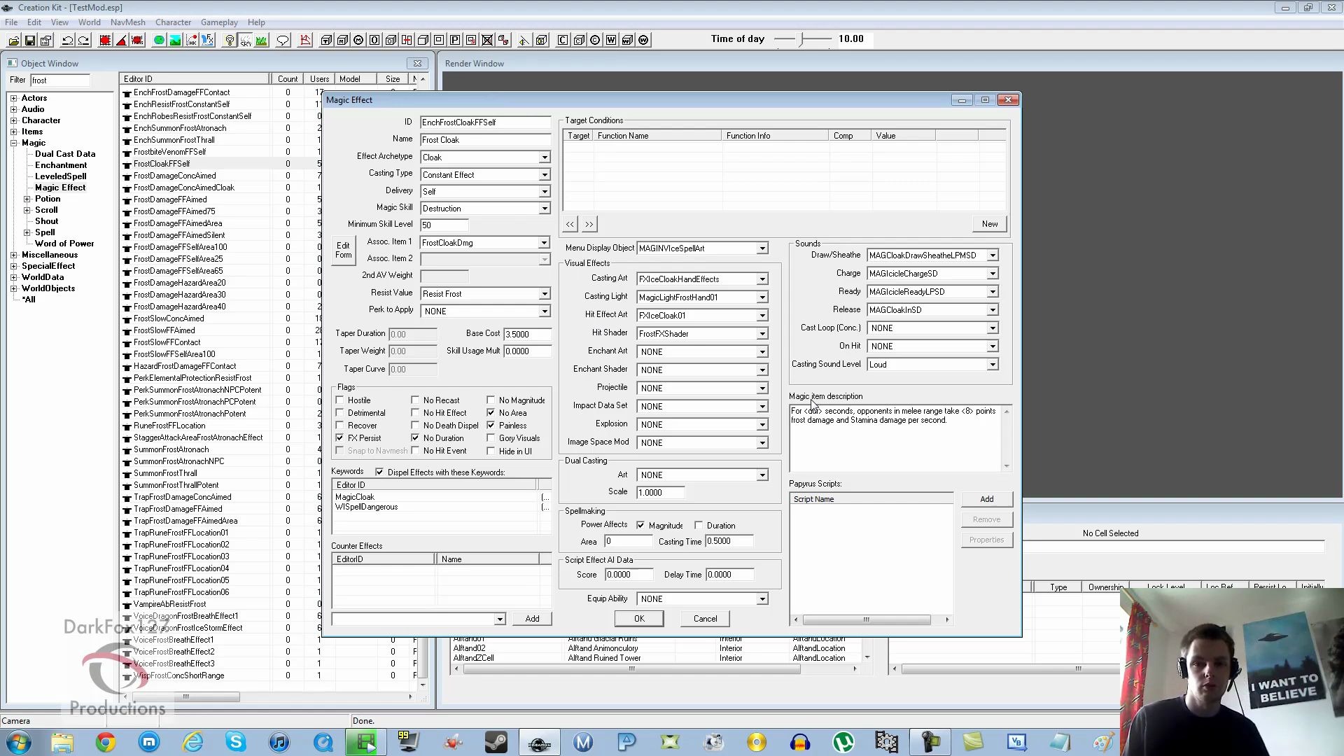Click the open folder toolbar icon
The height and width of the screenshot is (756, 1344).
pos(13,40)
